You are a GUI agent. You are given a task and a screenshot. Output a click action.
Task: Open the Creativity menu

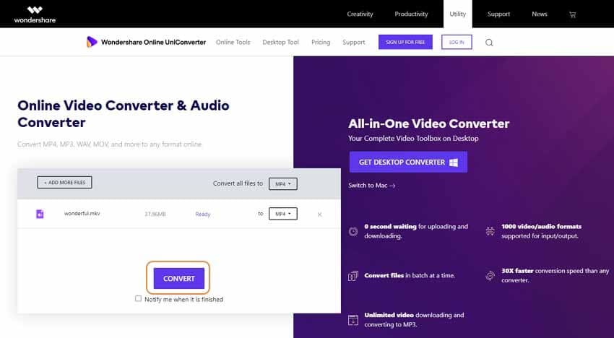[360, 14]
